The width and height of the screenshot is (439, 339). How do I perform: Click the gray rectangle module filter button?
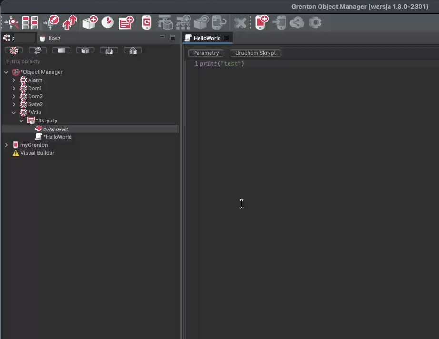pos(61,50)
